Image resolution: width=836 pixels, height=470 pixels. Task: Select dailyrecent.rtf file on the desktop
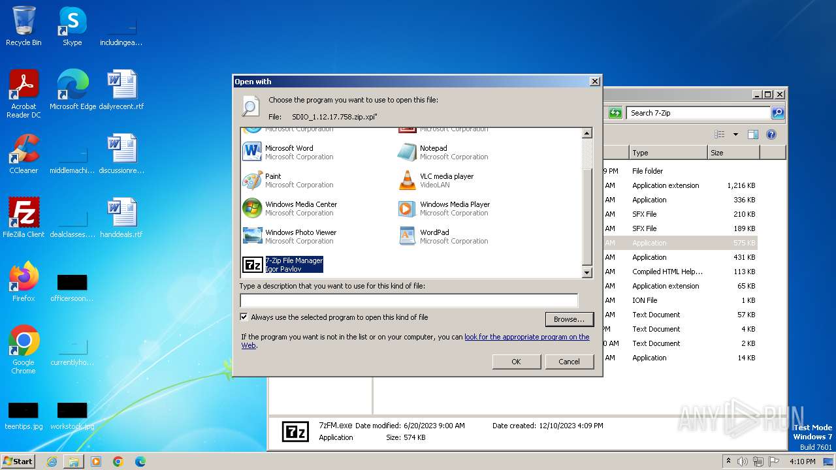coord(121,90)
